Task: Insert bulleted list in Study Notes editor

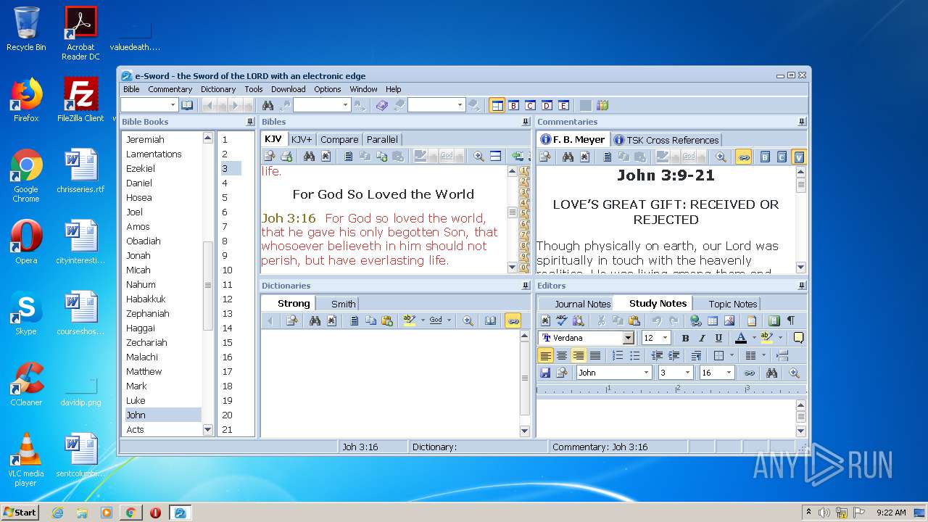Action: (x=634, y=355)
